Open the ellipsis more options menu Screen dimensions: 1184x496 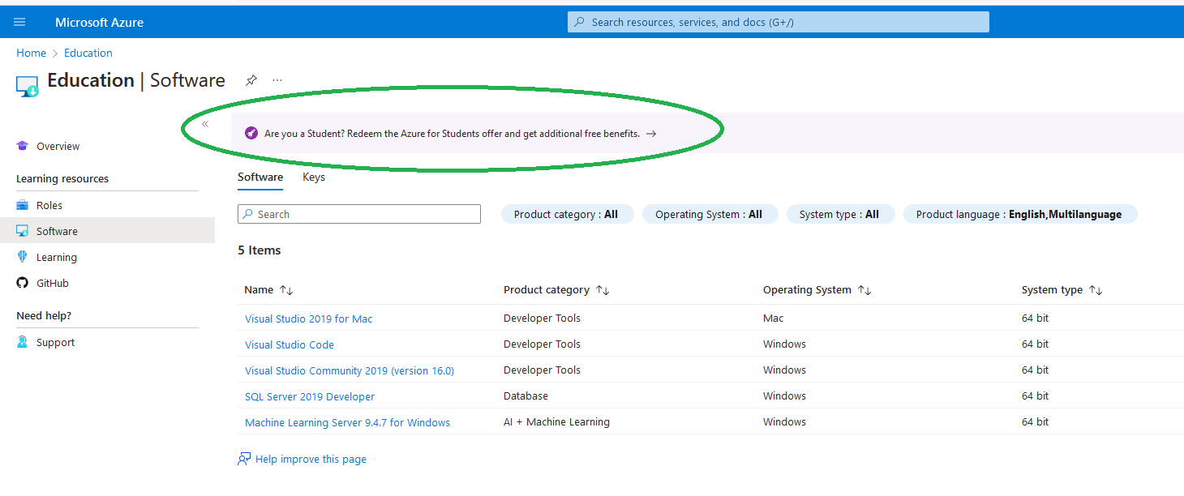point(277,80)
